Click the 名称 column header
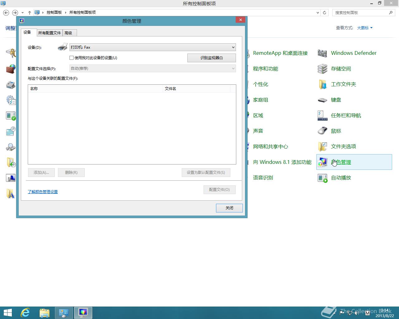399x319 pixels. [95, 88]
